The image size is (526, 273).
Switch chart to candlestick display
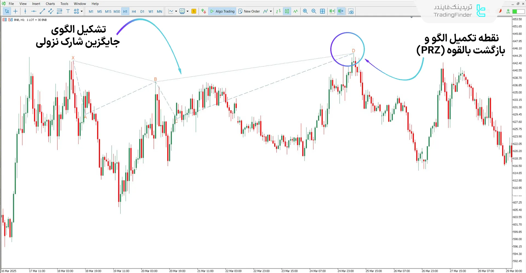tap(287, 11)
